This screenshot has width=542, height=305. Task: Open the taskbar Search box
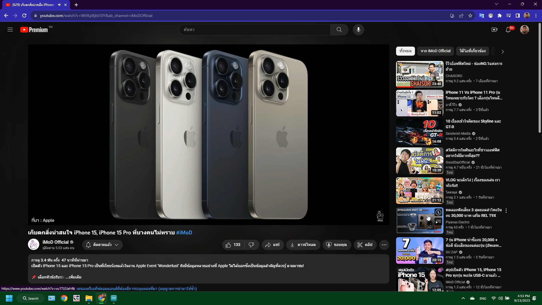tap(30, 298)
